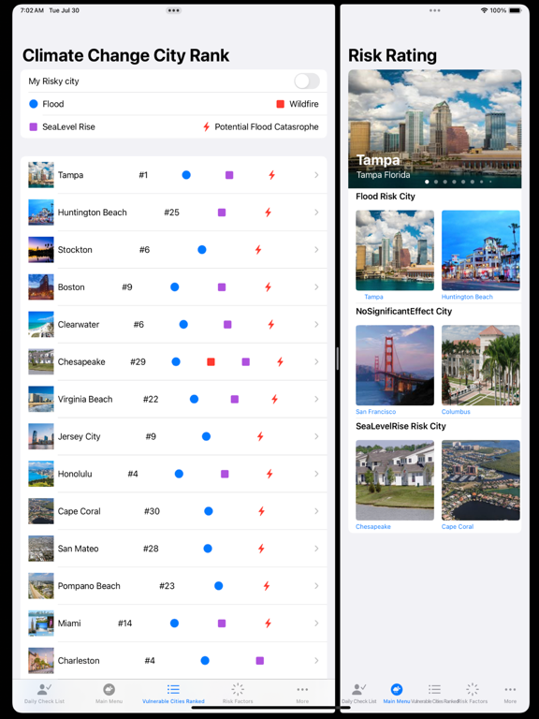Open Charleston row chevron
The width and height of the screenshot is (539, 719).
[x=316, y=660]
